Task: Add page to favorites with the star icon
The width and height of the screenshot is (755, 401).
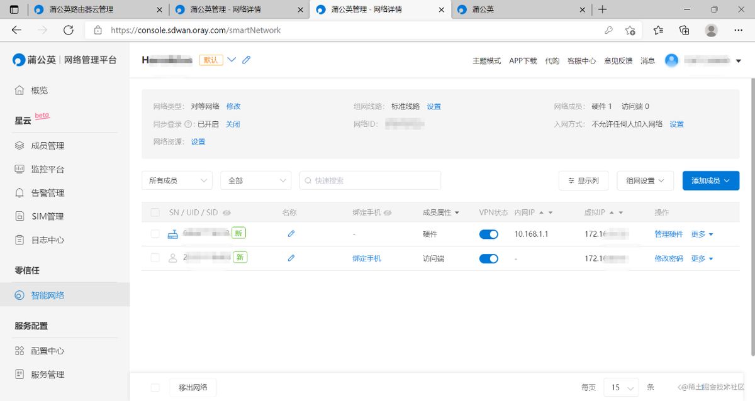Action: pos(630,30)
